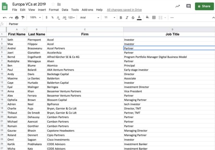Select the Capstone Headwaters cell

pos(85,130)
